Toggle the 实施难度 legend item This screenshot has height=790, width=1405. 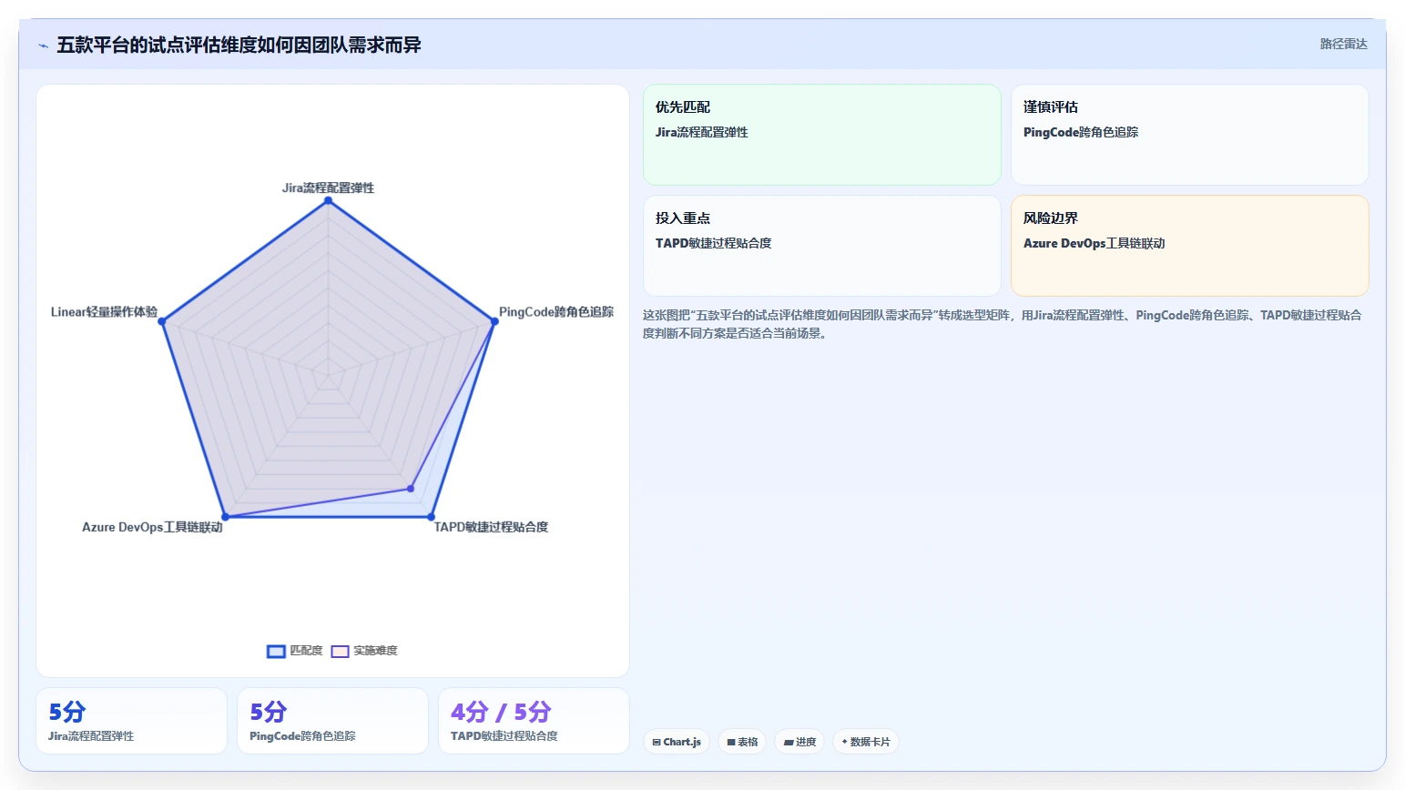coord(364,651)
